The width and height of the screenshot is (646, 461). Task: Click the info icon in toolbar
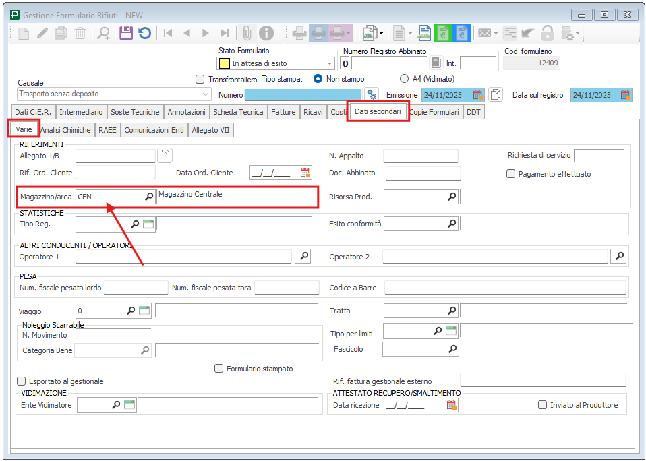click(266, 33)
